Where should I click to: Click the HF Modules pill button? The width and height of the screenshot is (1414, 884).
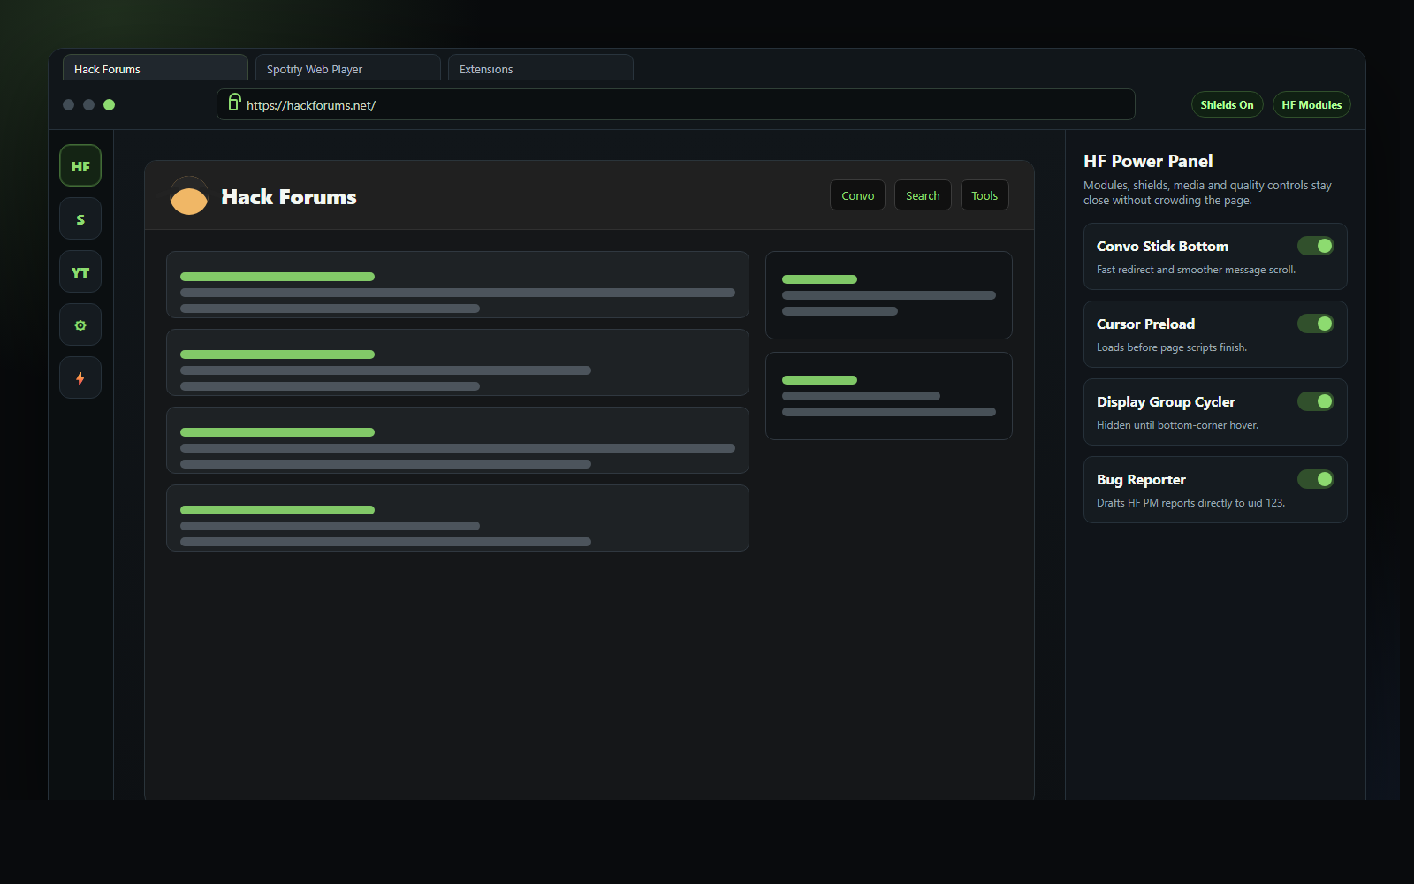(1311, 104)
